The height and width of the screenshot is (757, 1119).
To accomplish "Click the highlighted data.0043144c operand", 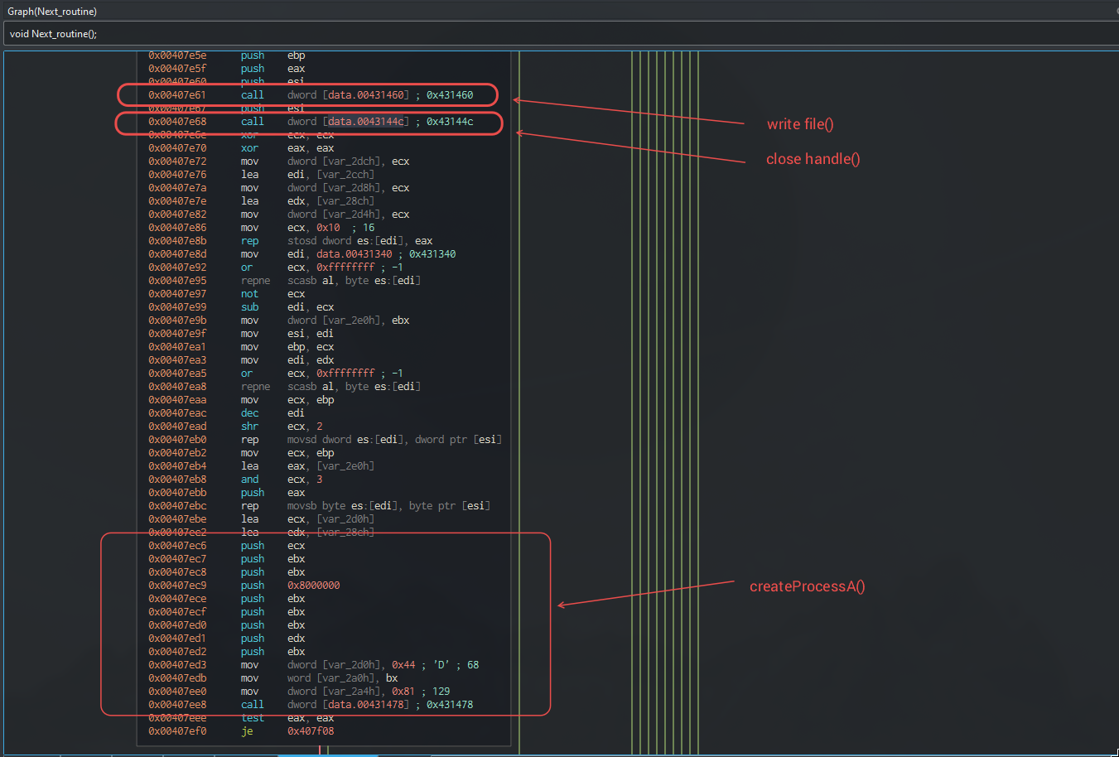I will coord(366,122).
